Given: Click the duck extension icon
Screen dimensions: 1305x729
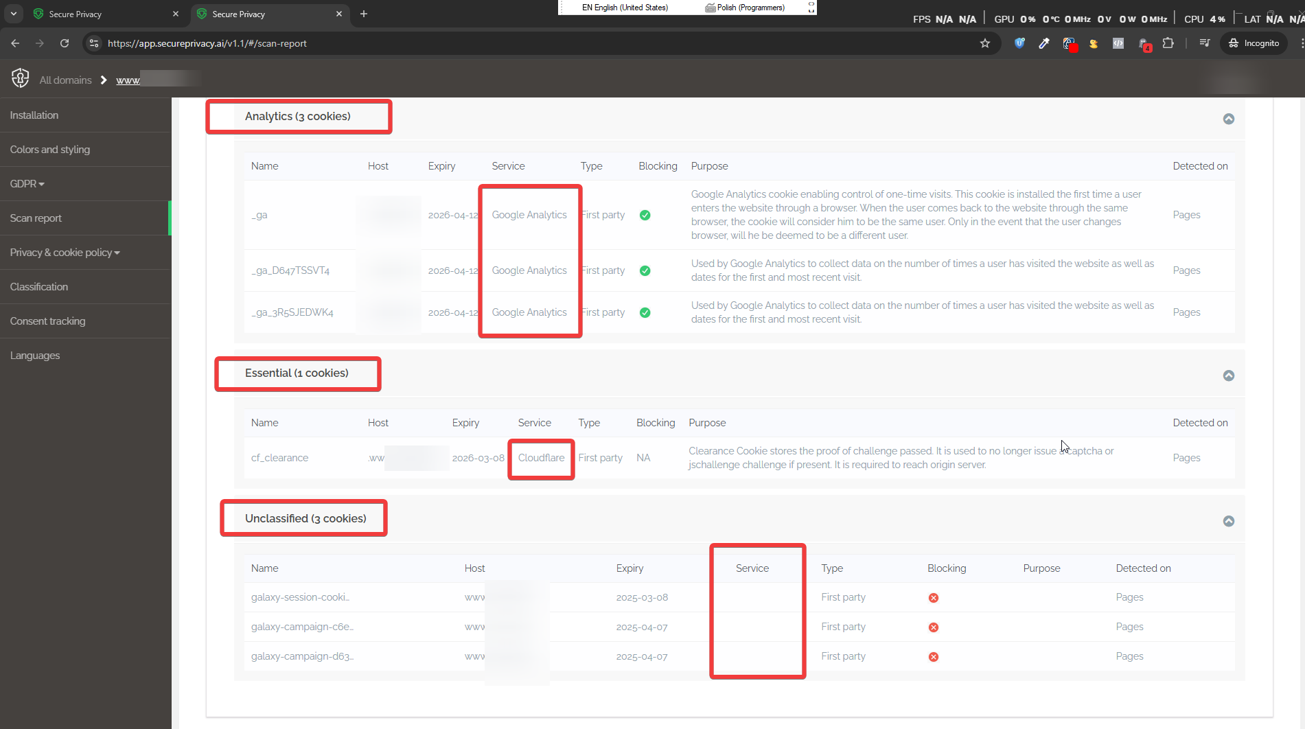Looking at the screenshot, I should tap(1094, 43).
